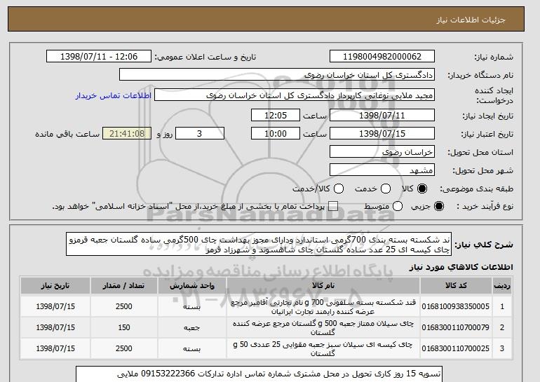Viewport: 540px width, 382px height.
Task: Click the unit بسته in row 1
Action: click(192, 306)
